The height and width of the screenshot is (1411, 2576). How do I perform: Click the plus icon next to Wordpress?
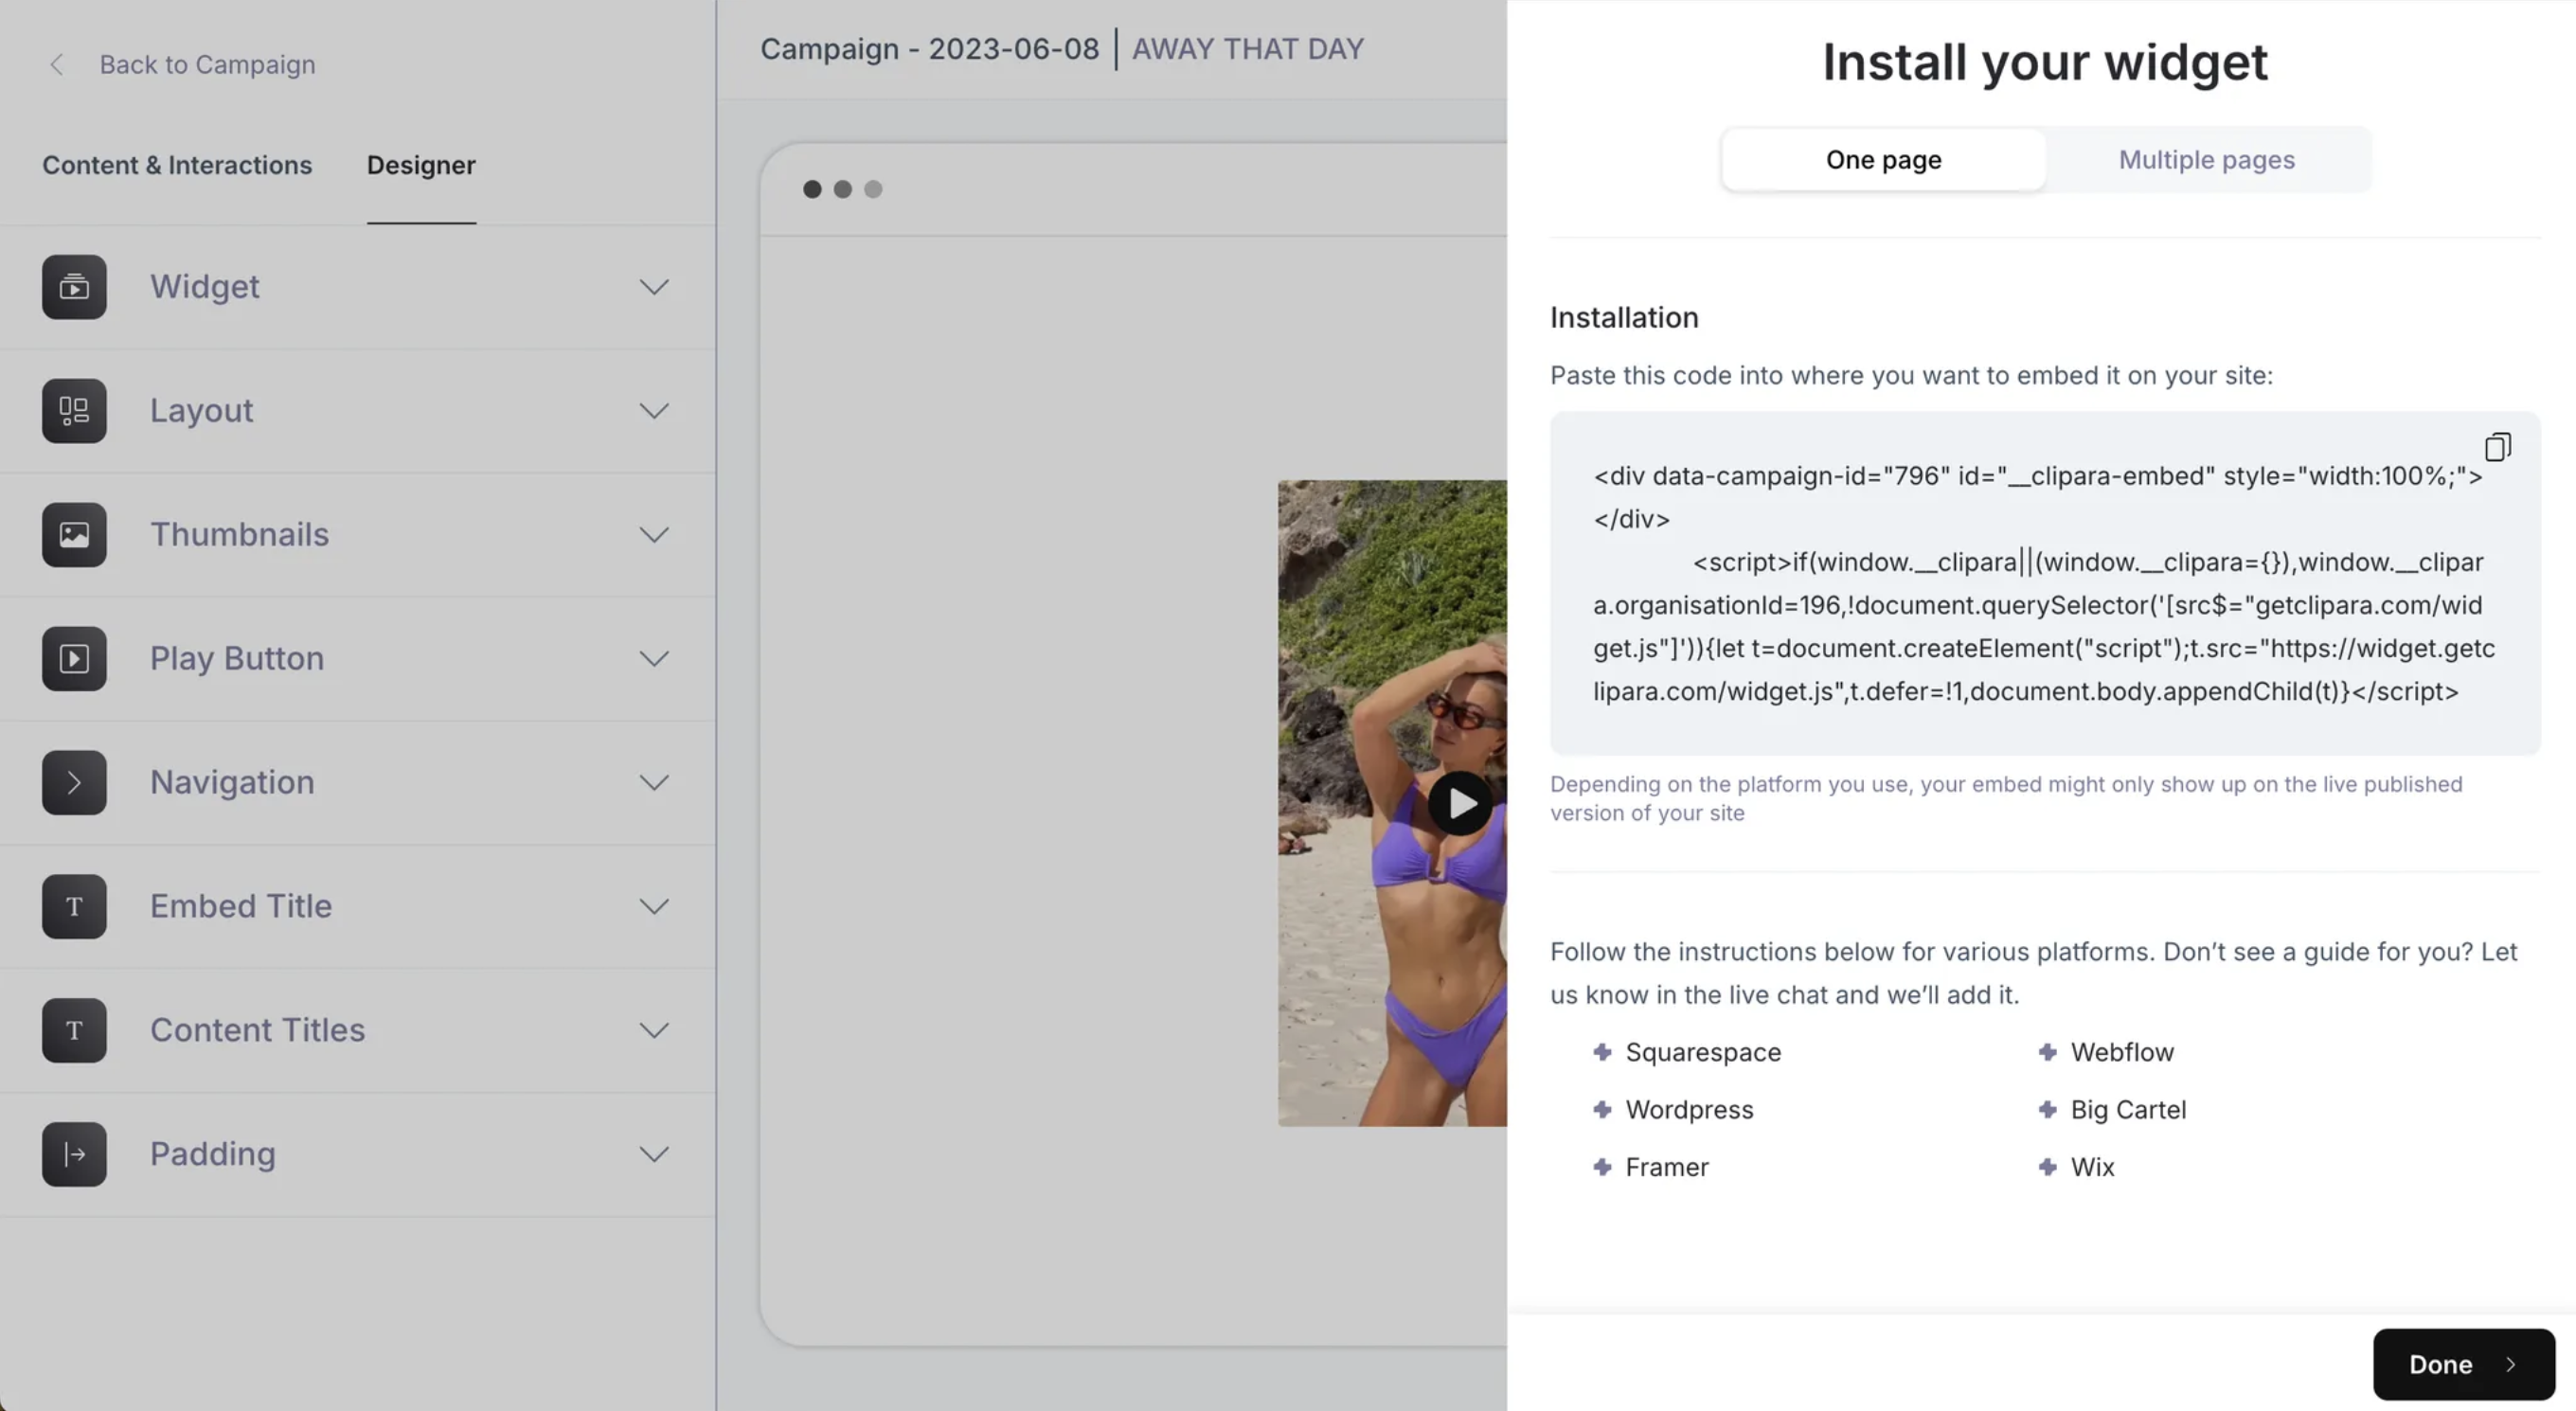[1602, 1109]
